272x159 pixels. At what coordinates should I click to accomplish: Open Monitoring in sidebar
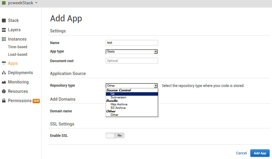pyautogui.click(x=18, y=82)
